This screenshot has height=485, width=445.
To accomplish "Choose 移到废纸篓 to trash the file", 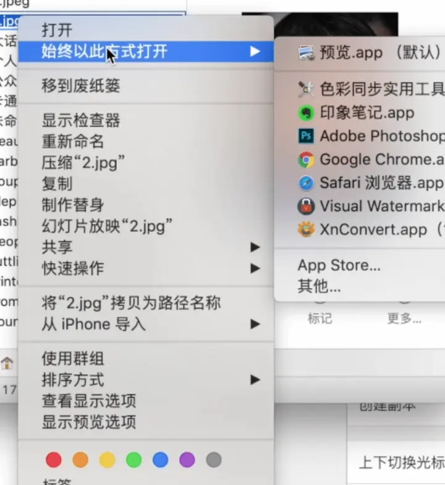I will [x=146, y=85].
